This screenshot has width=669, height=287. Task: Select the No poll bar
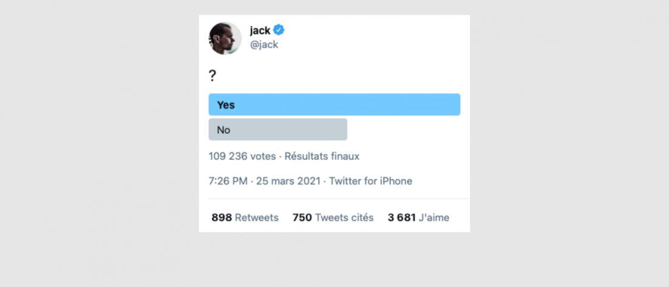[x=277, y=129]
